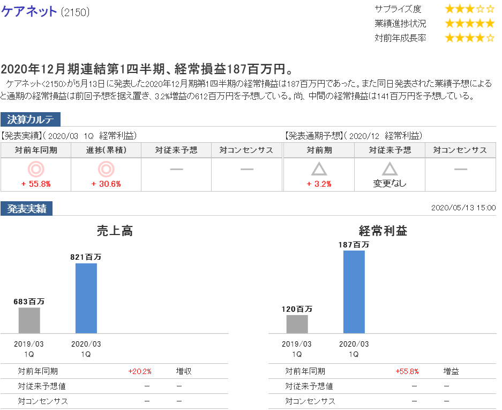The image size is (502, 410).
Task: Select the 発表実績 section header
Action: coord(27,209)
